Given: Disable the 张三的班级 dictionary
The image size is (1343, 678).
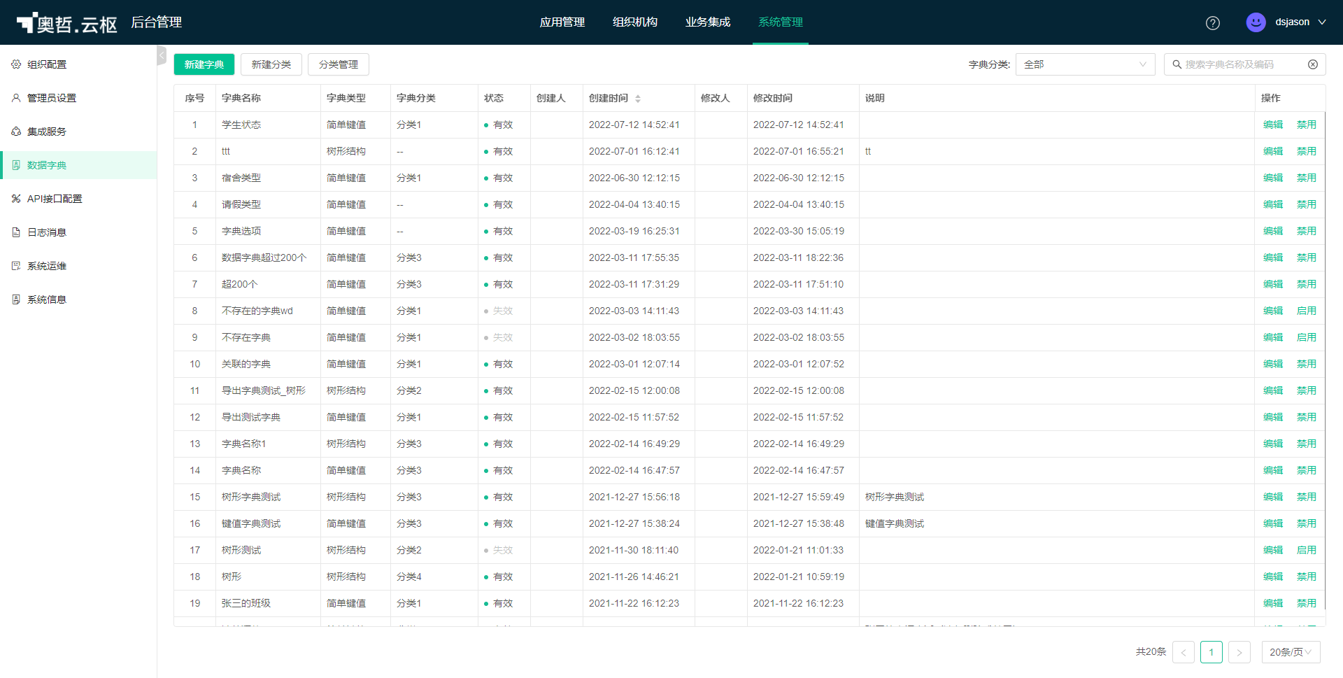Looking at the screenshot, I should pos(1307,603).
